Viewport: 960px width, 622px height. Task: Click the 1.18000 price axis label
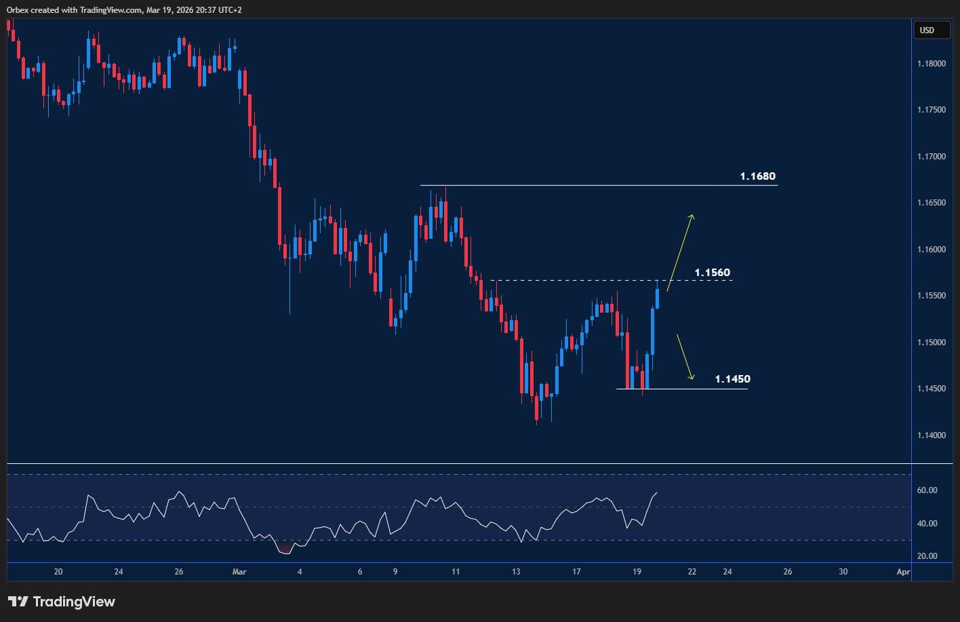[x=931, y=64]
